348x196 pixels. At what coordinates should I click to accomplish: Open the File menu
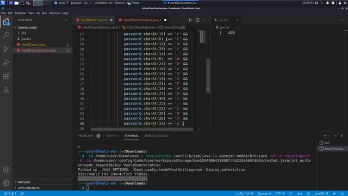pos(3,13)
